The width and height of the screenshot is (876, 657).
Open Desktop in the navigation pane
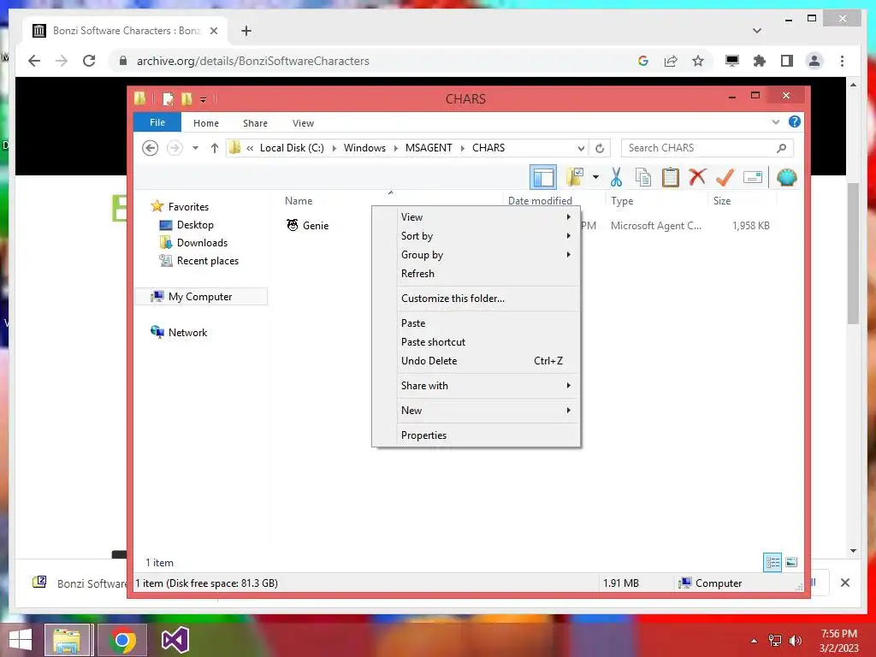[195, 225]
